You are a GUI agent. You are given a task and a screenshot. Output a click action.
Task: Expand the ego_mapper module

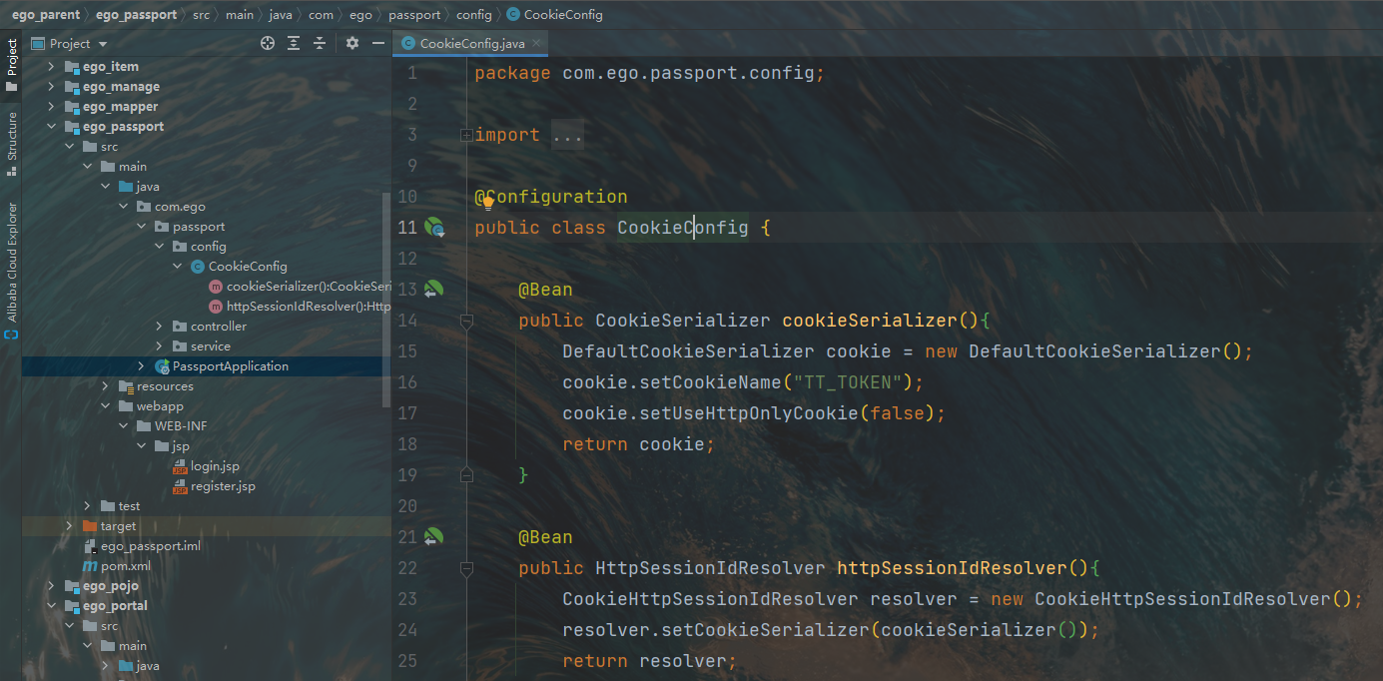coord(51,107)
